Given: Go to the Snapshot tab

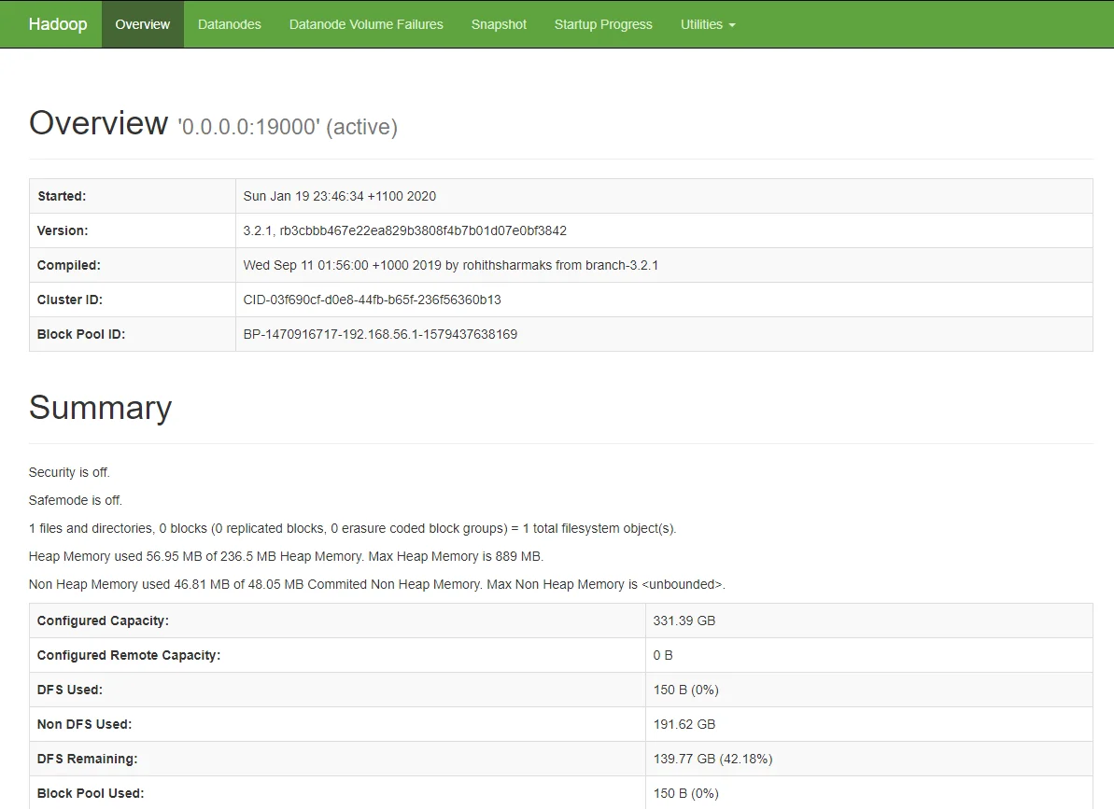Looking at the screenshot, I should click(499, 24).
